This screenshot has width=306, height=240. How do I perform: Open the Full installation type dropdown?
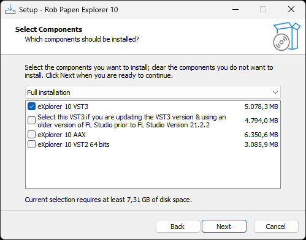153,92
